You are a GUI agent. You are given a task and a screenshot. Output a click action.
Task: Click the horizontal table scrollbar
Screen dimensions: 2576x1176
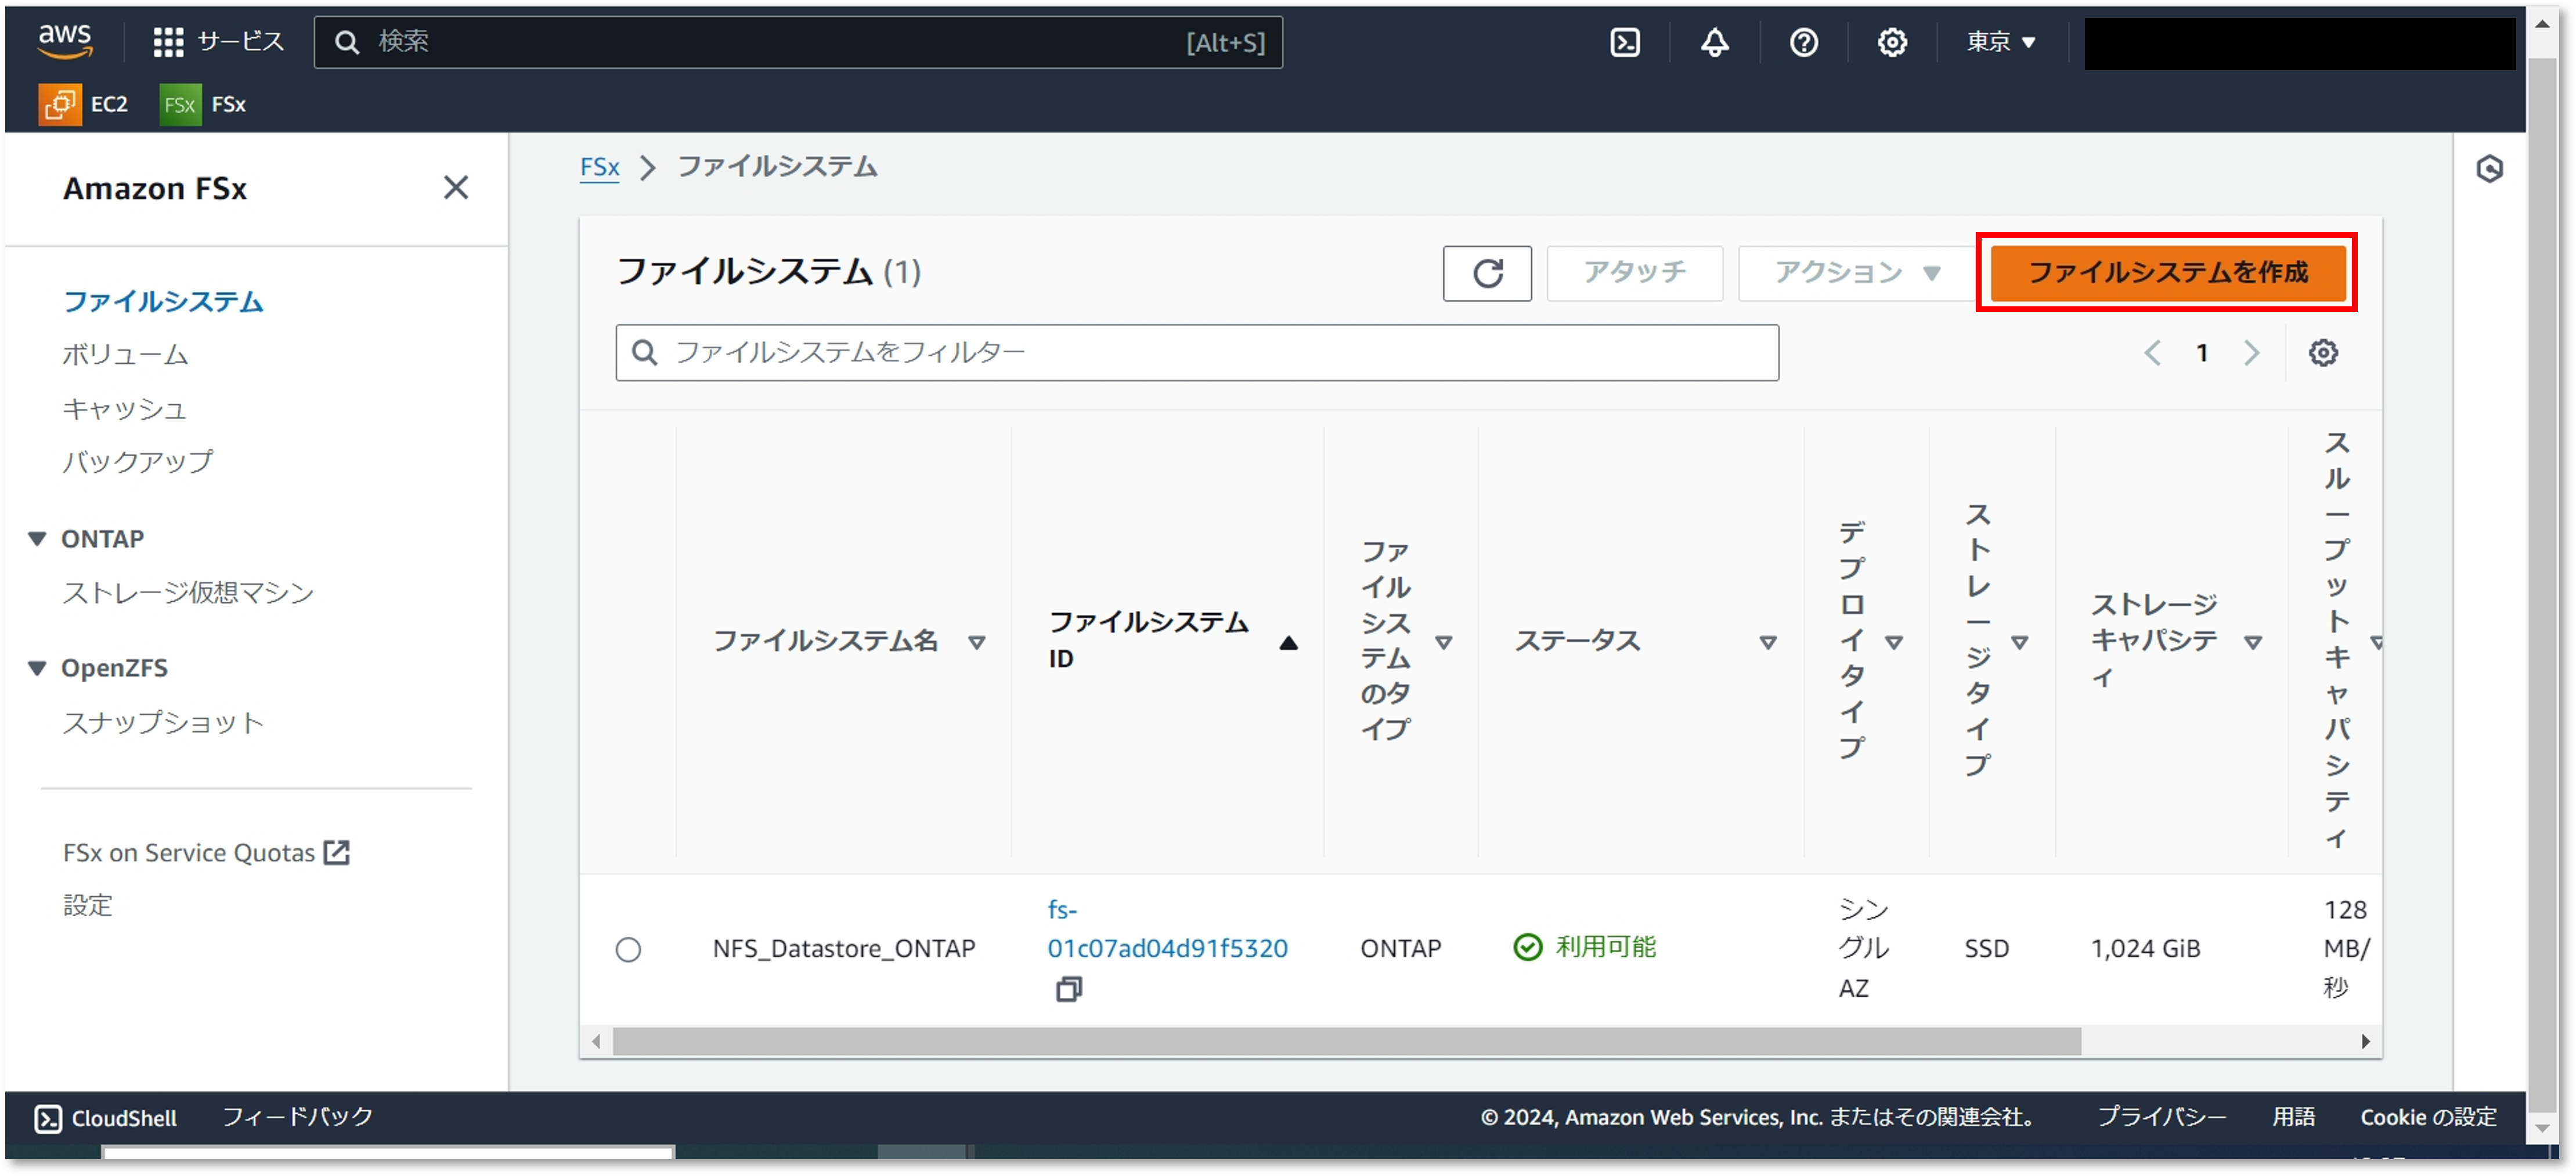pos(1346,1042)
